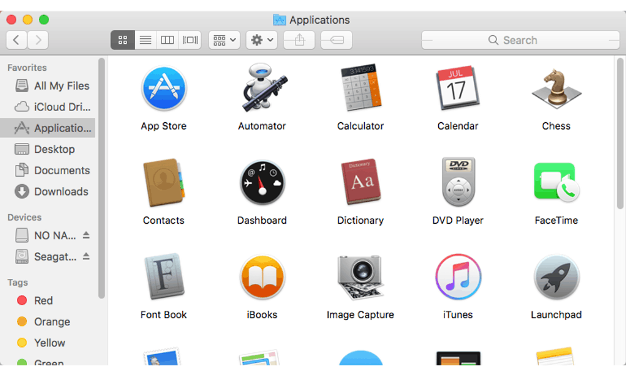Click the DVD Player label text
Image resolution: width=626 pixels, height=376 pixels.
pos(458,221)
